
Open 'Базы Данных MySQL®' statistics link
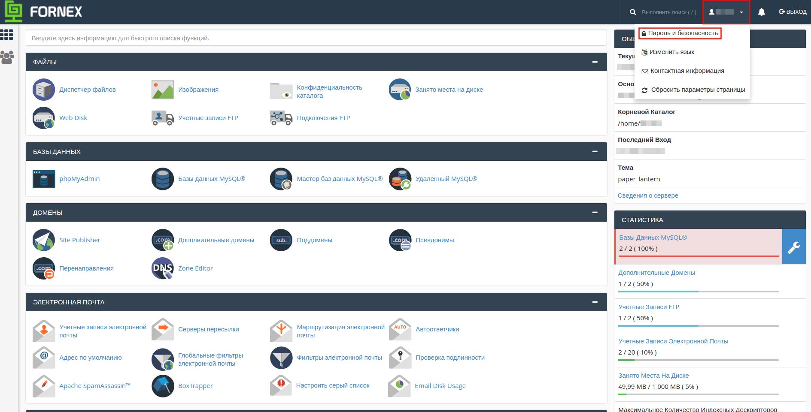(653, 238)
